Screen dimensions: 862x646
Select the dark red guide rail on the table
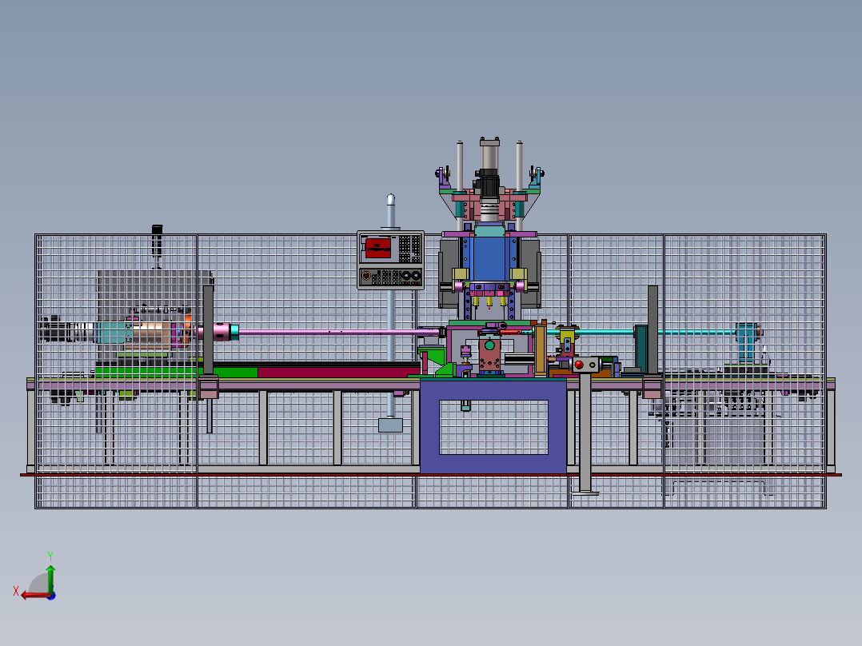pos(339,373)
